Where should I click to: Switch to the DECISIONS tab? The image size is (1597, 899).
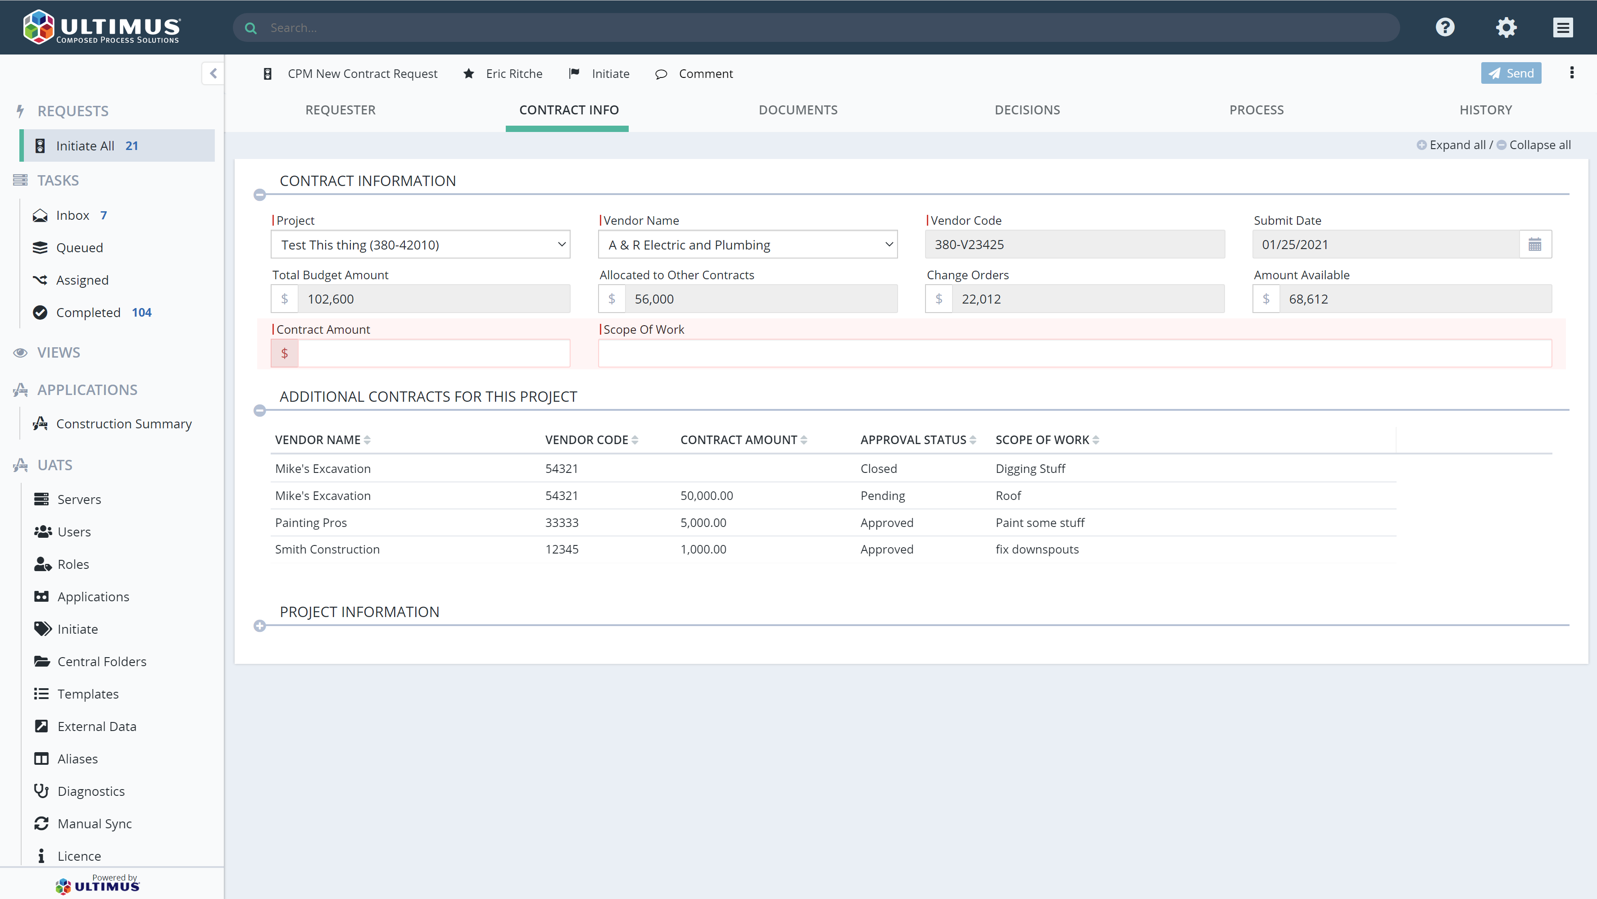tap(1028, 109)
